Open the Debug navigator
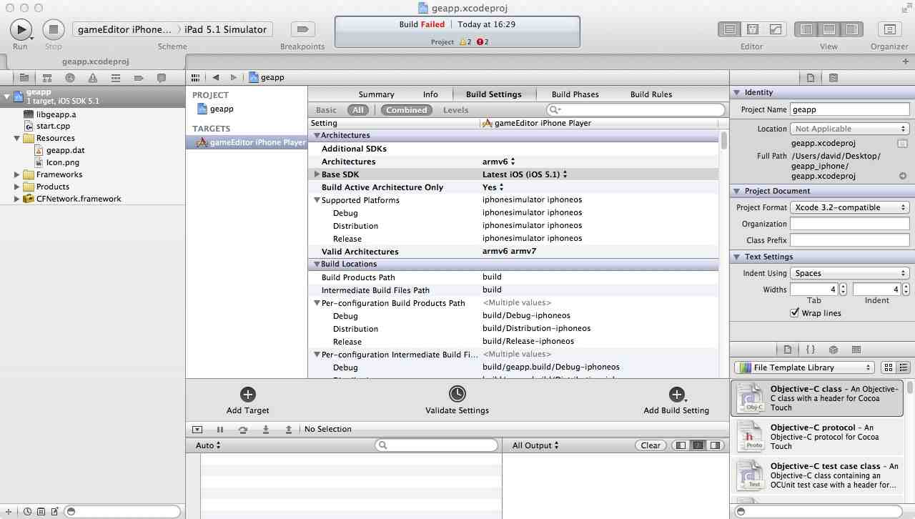The image size is (915, 519). pyautogui.click(x=116, y=77)
